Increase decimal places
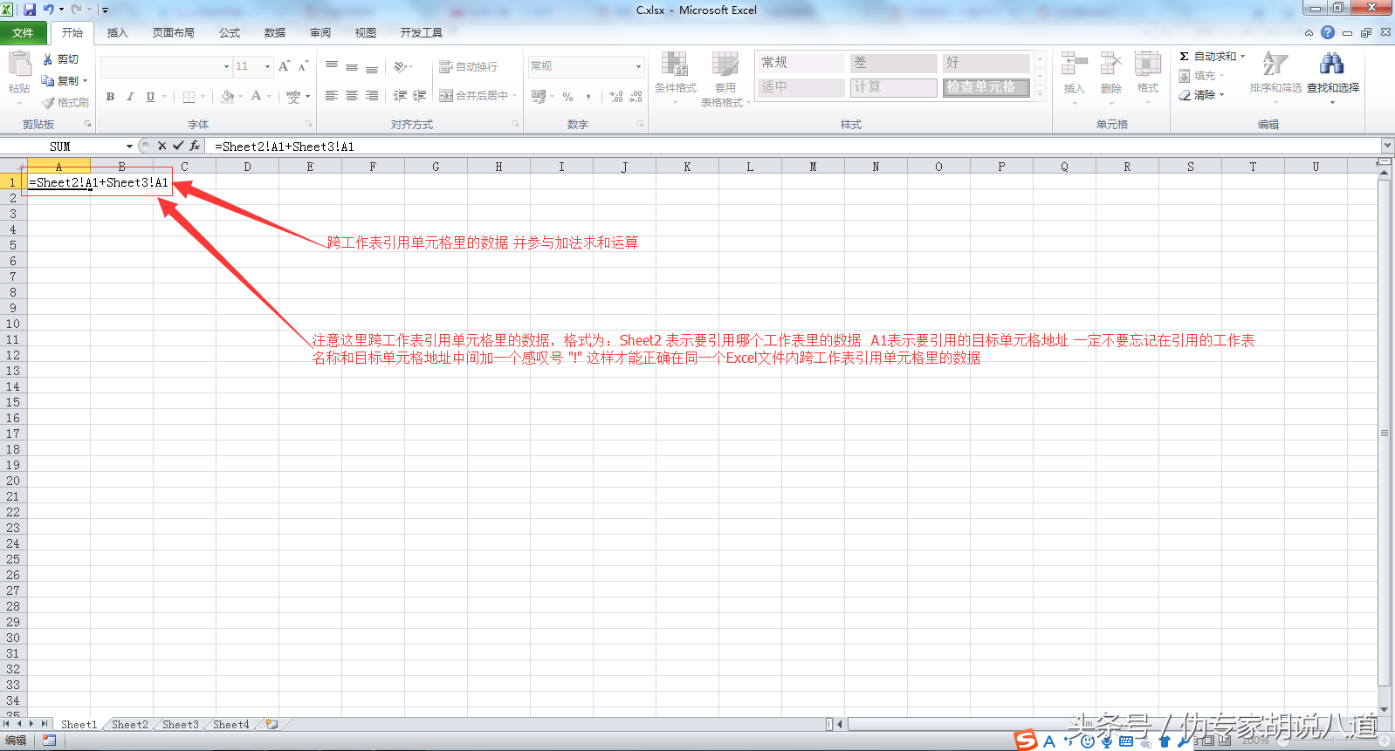Screen dimensions: 1395x751 click(x=616, y=96)
